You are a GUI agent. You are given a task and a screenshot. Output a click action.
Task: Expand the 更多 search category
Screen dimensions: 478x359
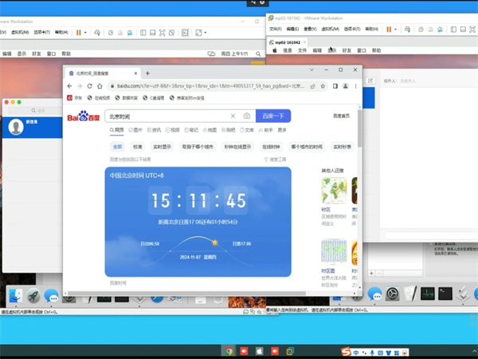click(x=282, y=129)
